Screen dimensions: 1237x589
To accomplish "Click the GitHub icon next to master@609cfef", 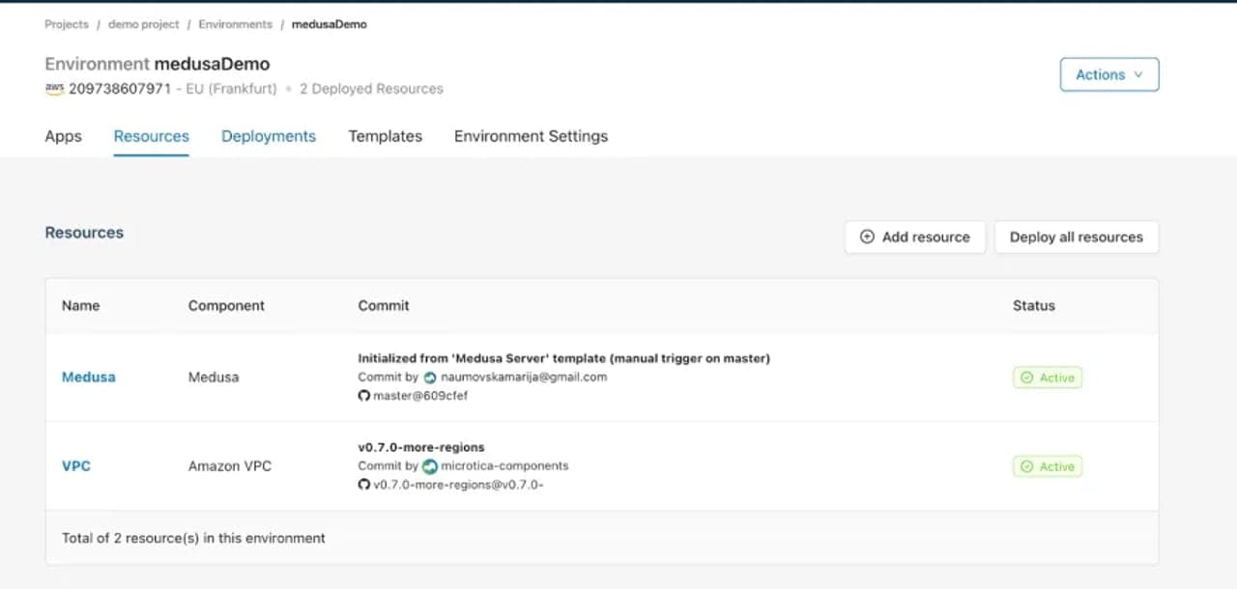I will pyautogui.click(x=364, y=396).
